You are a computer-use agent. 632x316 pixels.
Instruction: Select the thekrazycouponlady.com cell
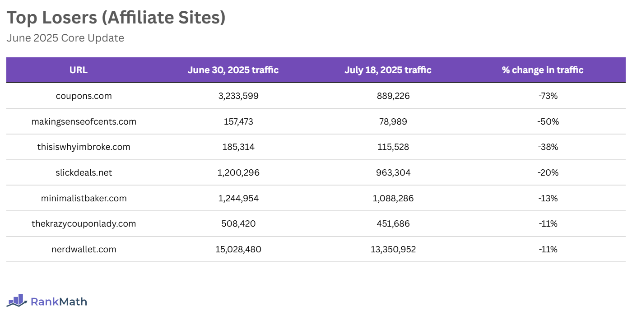click(x=84, y=223)
